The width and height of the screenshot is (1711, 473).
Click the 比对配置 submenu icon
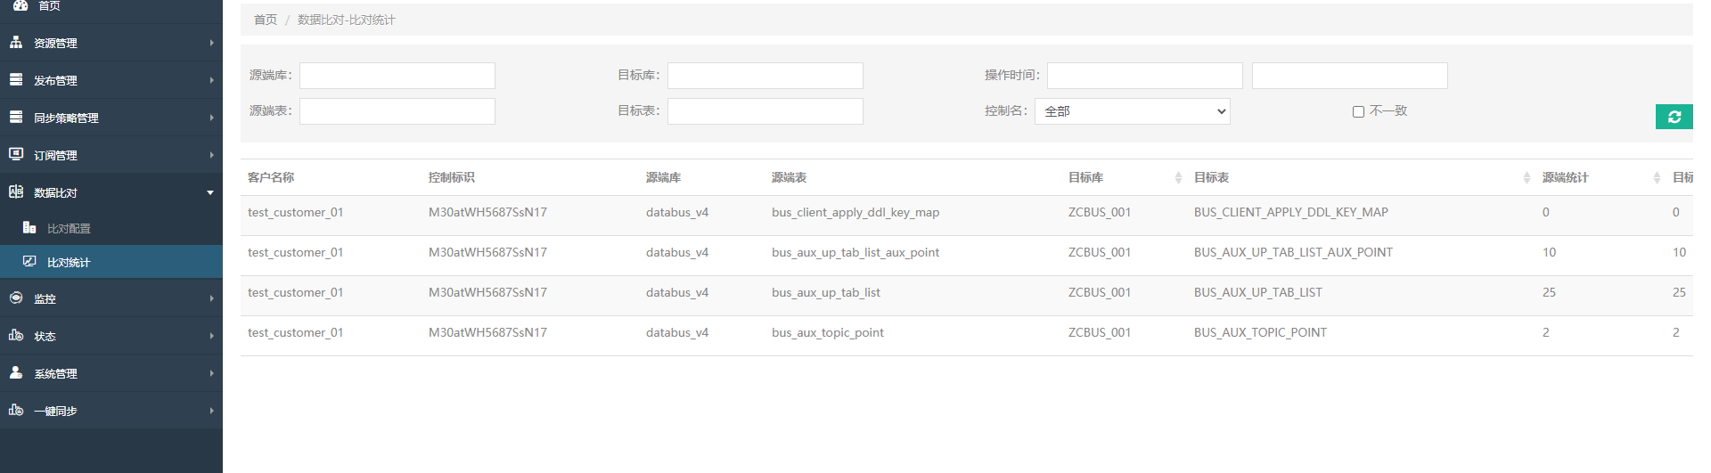pos(29,228)
